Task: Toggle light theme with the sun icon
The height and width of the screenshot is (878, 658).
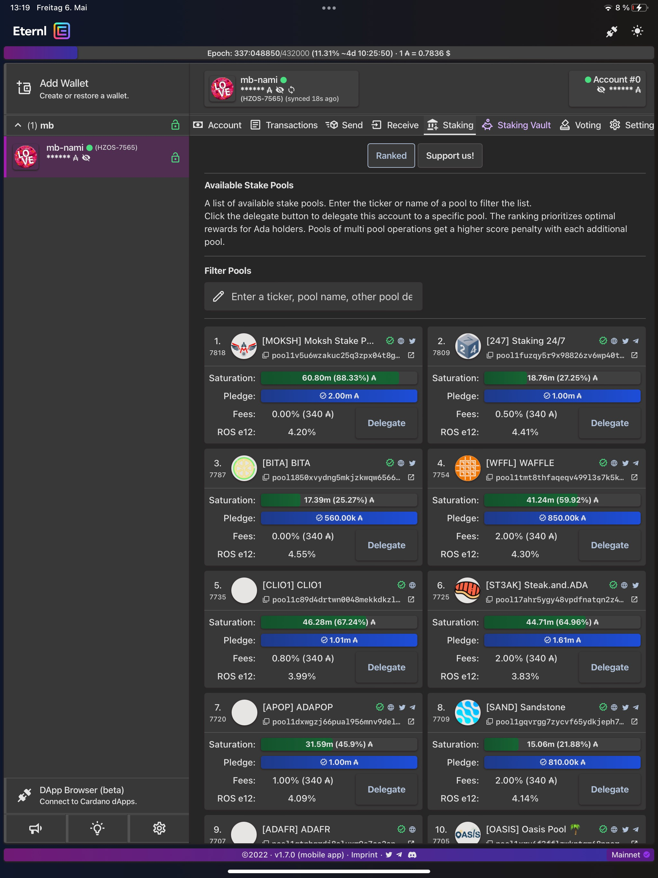Action: pos(637,31)
